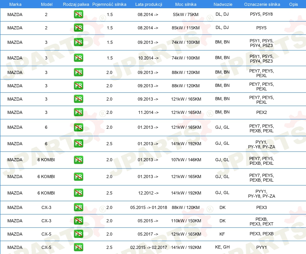Click fuel icon in 6 KOMBI 12.2012 row

tap(78, 193)
